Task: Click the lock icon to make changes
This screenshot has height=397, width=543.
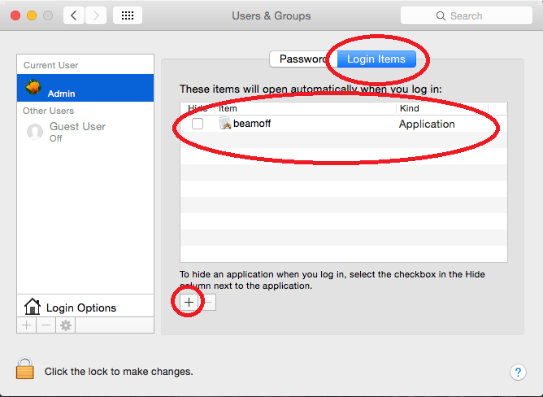Action: click(x=25, y=369)
